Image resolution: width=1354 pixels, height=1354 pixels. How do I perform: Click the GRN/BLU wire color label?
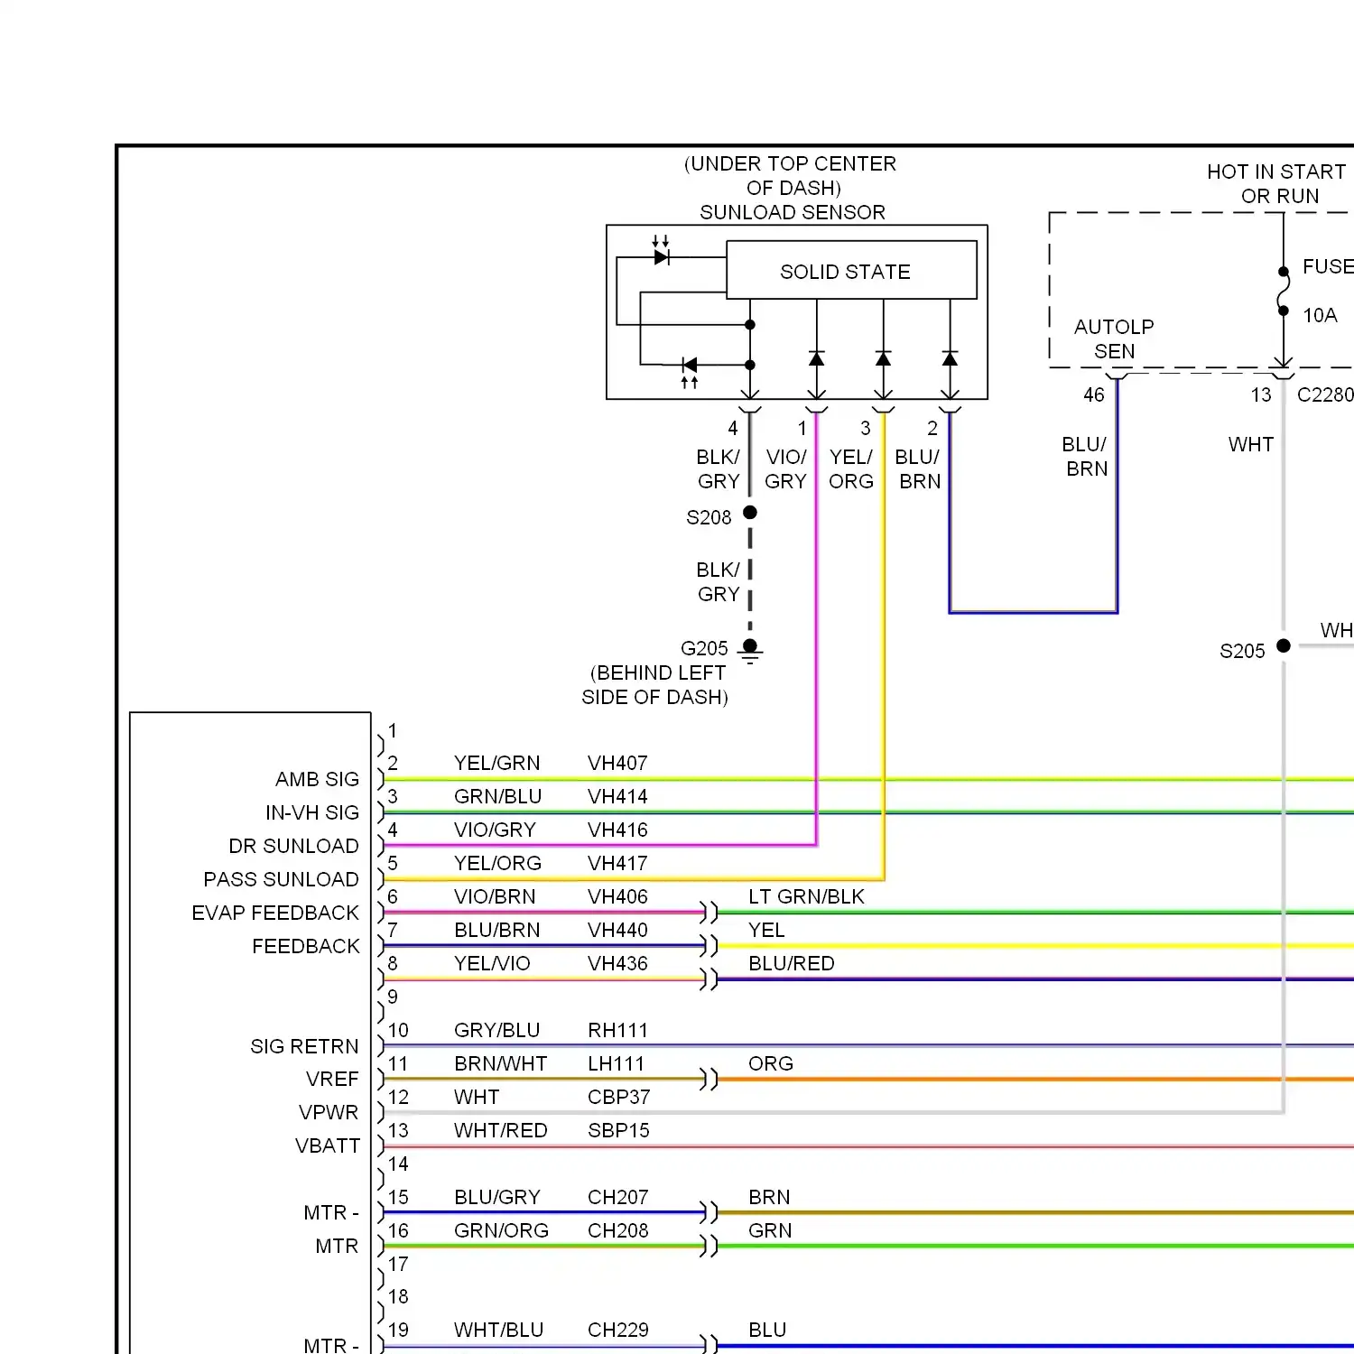497,796
